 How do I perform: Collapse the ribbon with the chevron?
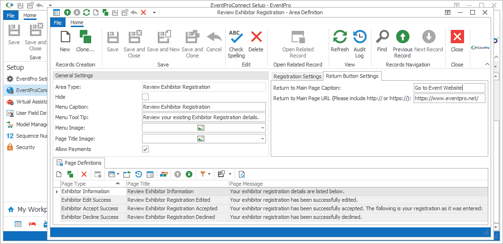pos(487,64)
